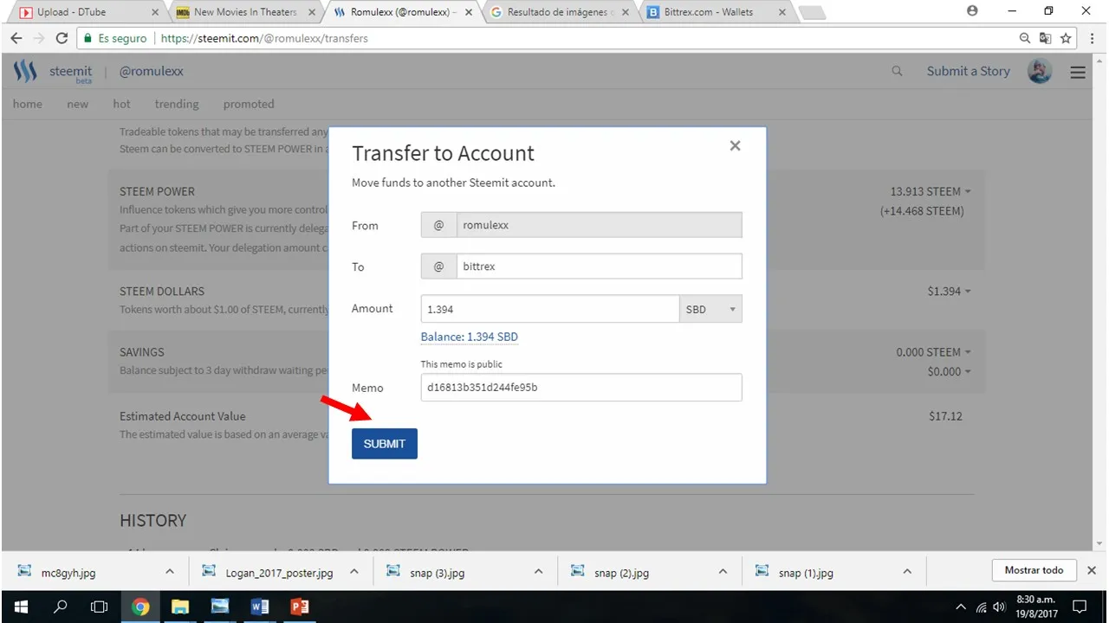Open options arrow for snap (3).jpg download
This screenshot has width=1109, height=623.
pyautogui.click(x=538, y=571)
